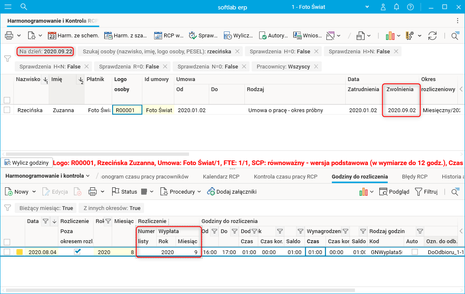This screenshot has width=465, height=294.
Task: Select the Godziny do rozliczenia tab
Action: click(360, 177)
